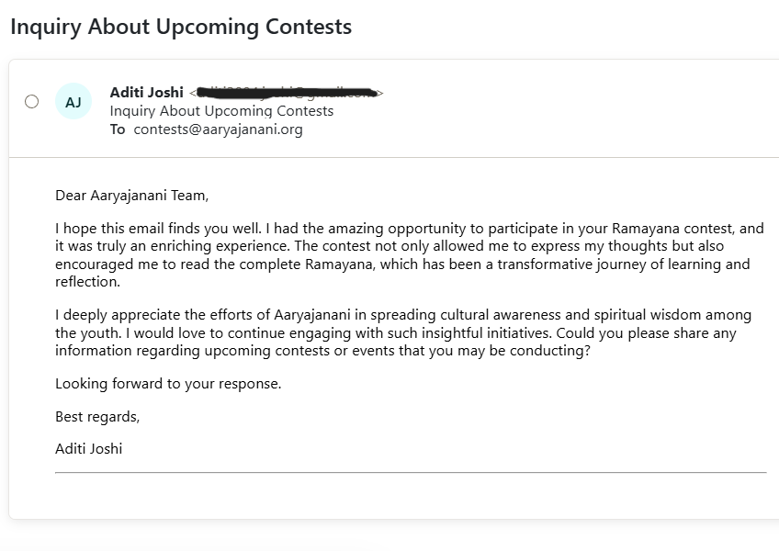This screenshot has height=551, width=779.
Task: Click the AJ sender avatar
Action: pos(73,101)
